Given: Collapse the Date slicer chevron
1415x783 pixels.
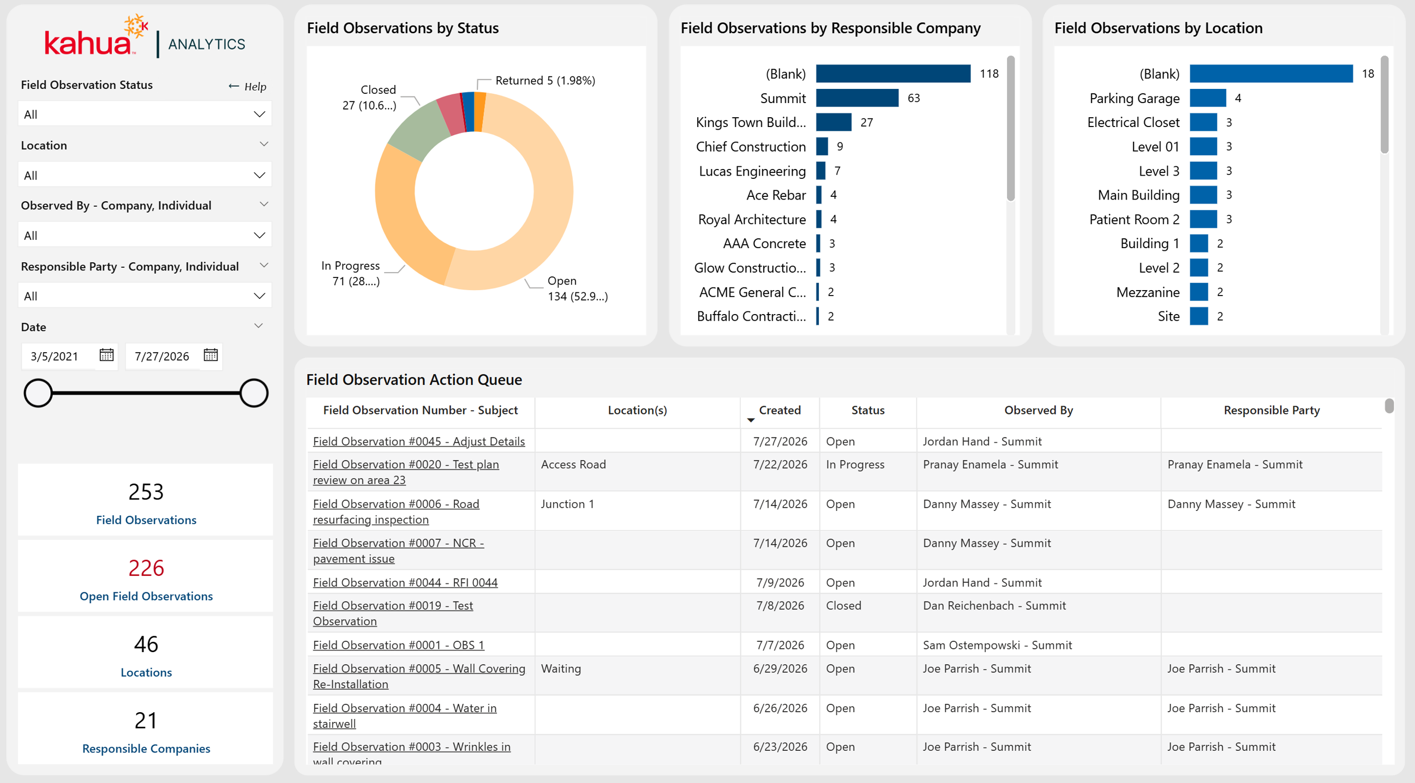Looking at the screenshot, I should pyautogui.click(x=259, y=326).
